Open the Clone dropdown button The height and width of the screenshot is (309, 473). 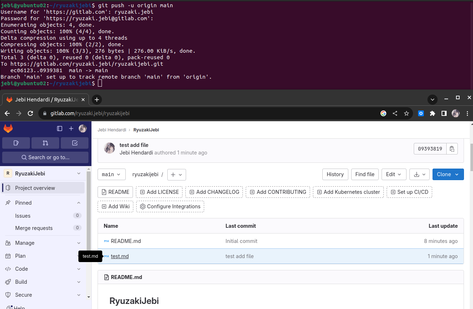point(448,174)
